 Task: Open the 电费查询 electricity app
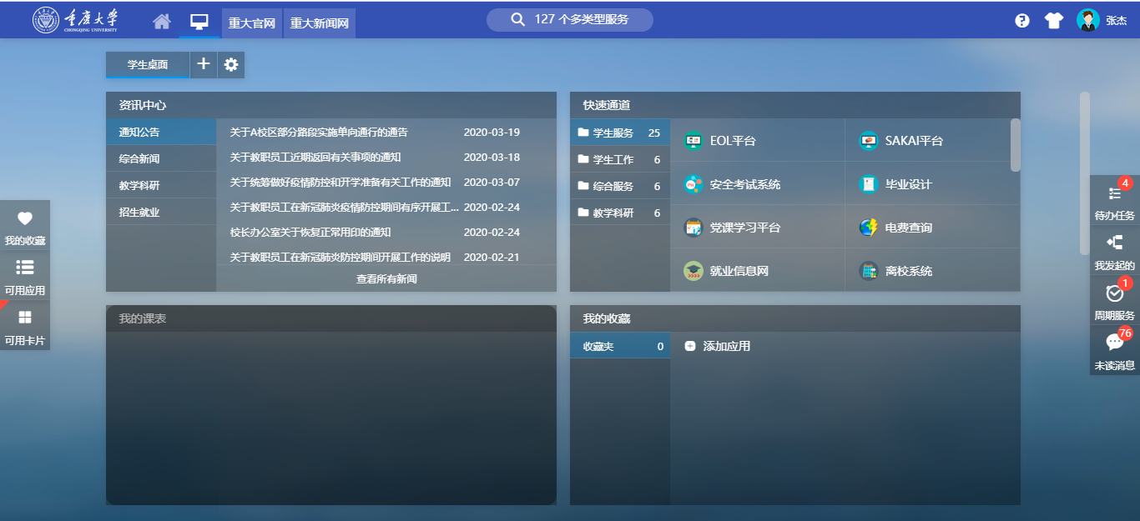(908, 228)
